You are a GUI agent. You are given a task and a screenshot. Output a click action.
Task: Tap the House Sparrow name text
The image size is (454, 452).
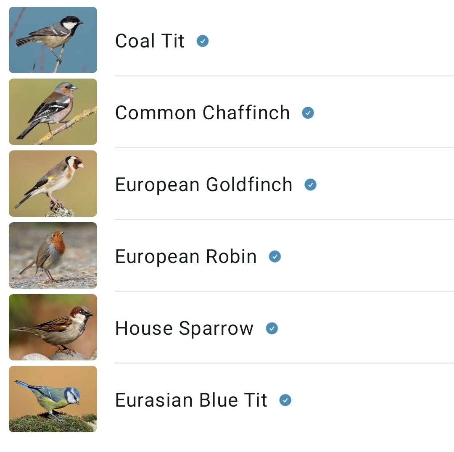(184, 328)
